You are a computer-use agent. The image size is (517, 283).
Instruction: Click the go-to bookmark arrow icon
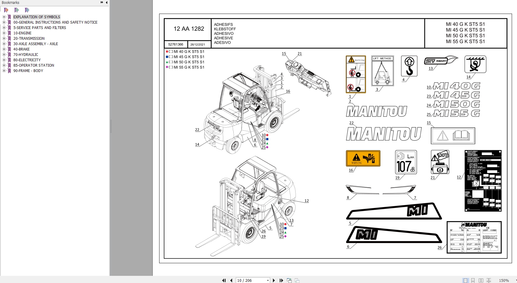tap(27, 10)
